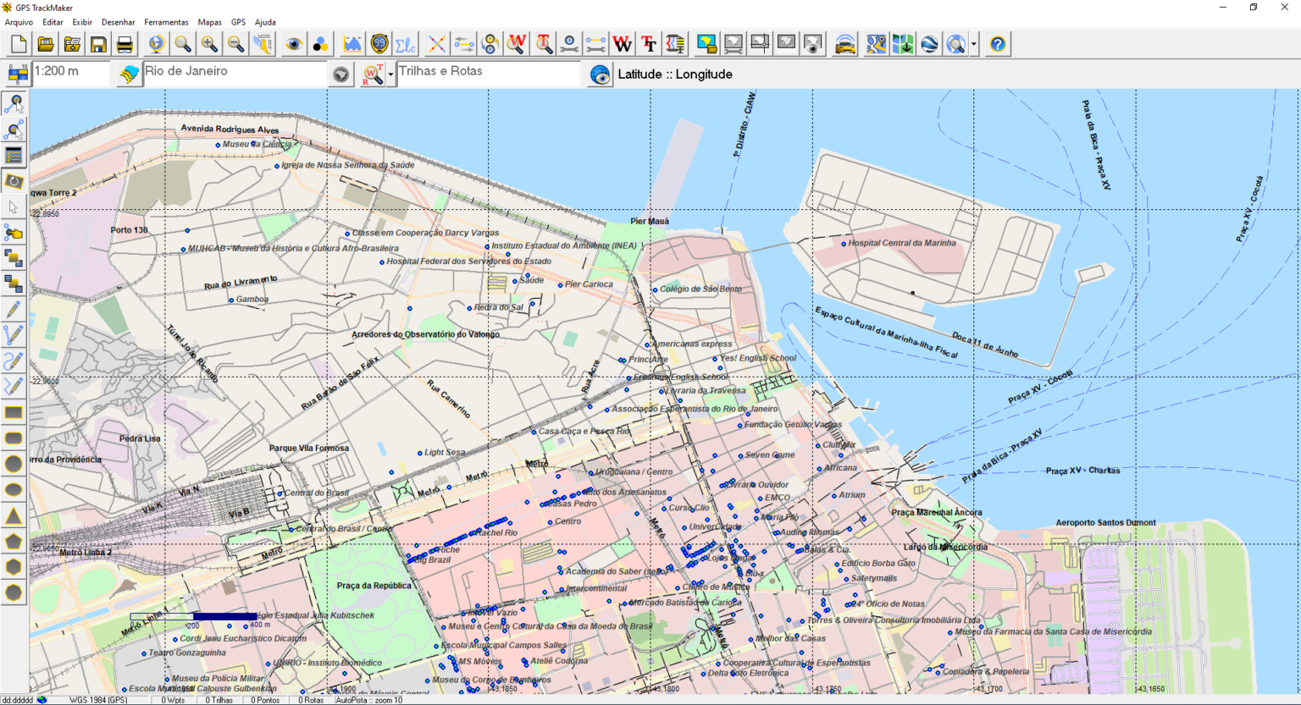
Task: Open the Mapas menu
Action: [x=210, y=22]
